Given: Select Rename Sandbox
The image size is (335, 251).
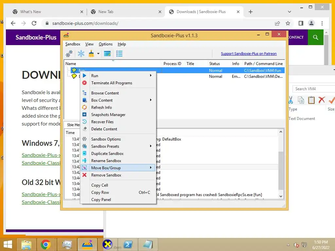Looking at the screenshot, I should pyautogui.click(x=106, y=161).
